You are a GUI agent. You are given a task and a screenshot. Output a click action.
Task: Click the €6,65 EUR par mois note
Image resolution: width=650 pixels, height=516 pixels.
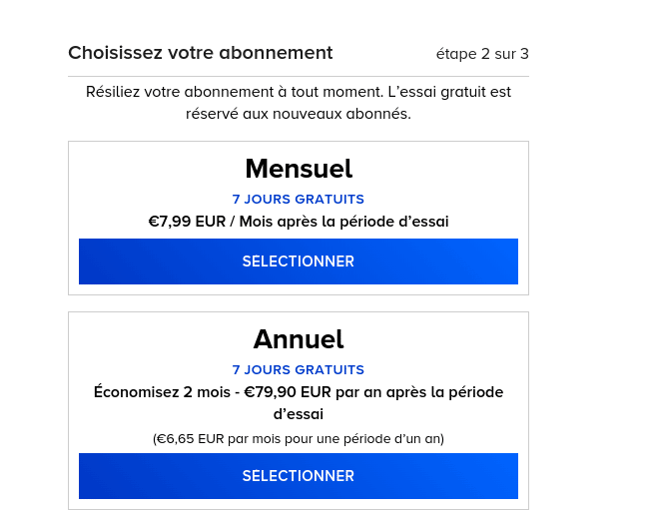point(299,439)
